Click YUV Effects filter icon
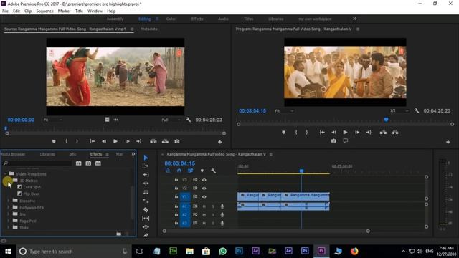Image resolution: width=459 pixels, height=258 pixels. coord(98,163)
